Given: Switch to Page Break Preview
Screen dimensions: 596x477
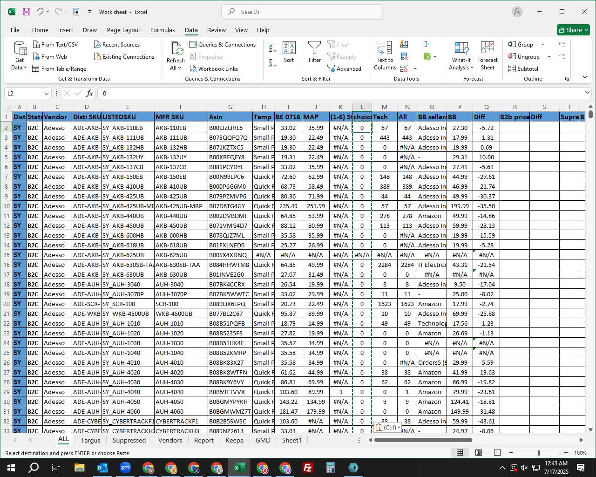Looking at the screenshot, I should (497, 453).
